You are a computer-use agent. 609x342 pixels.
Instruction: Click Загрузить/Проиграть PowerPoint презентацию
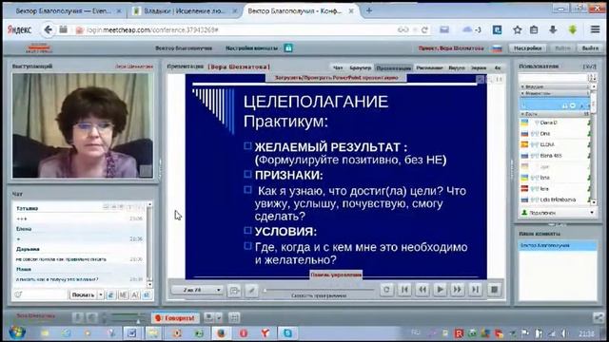(336, 78)
